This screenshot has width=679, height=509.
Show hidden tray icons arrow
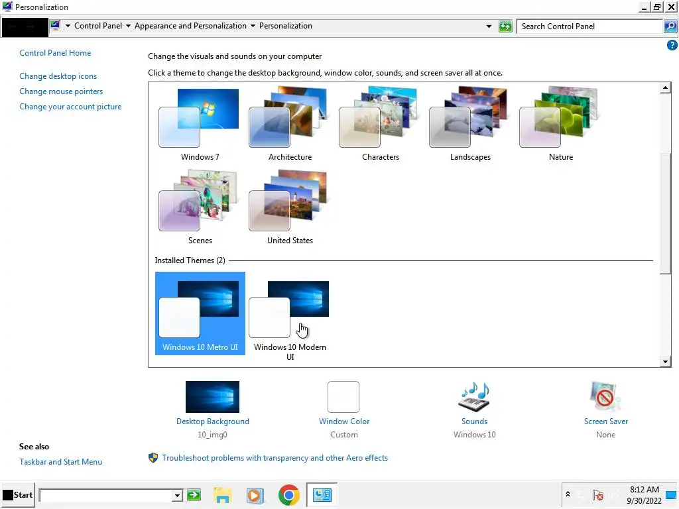click(568, 494)
